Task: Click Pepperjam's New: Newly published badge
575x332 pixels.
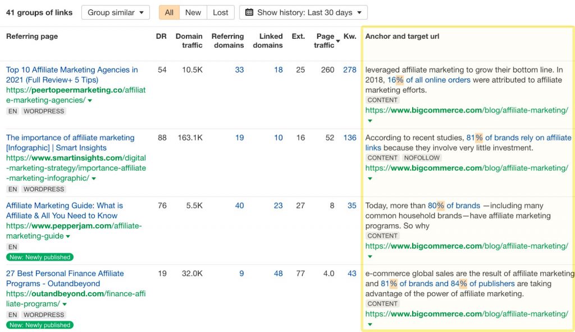Action: 39,257
